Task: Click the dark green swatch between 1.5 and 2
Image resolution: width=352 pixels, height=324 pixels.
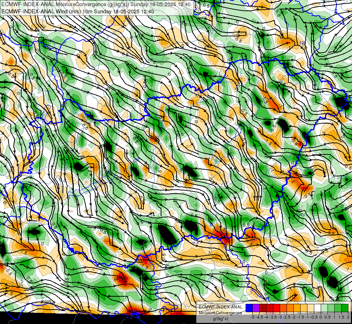Action: tap(345, 308)
